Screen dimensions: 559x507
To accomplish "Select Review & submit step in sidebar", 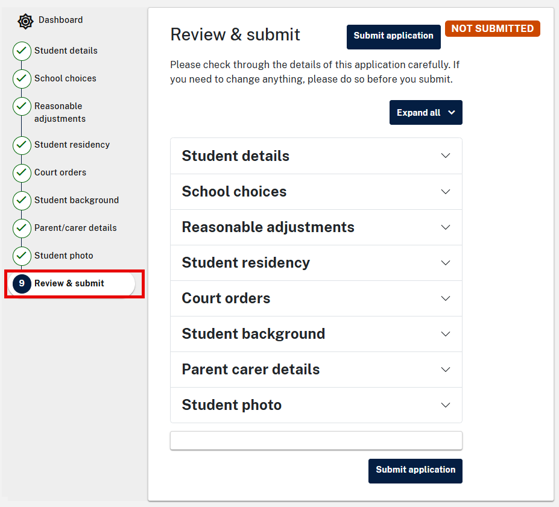I will (x=71, y=284).
